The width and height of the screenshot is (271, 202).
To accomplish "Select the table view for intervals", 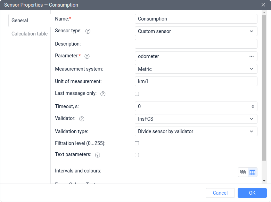I will (x=252, y=172).
